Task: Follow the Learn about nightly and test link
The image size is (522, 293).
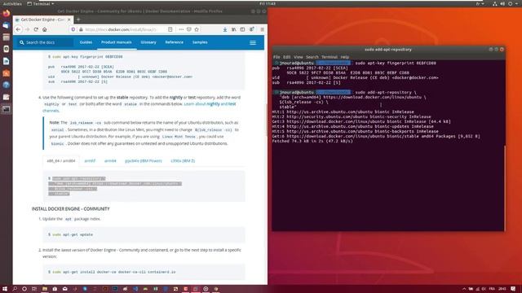Action: (x=210, y=104)
